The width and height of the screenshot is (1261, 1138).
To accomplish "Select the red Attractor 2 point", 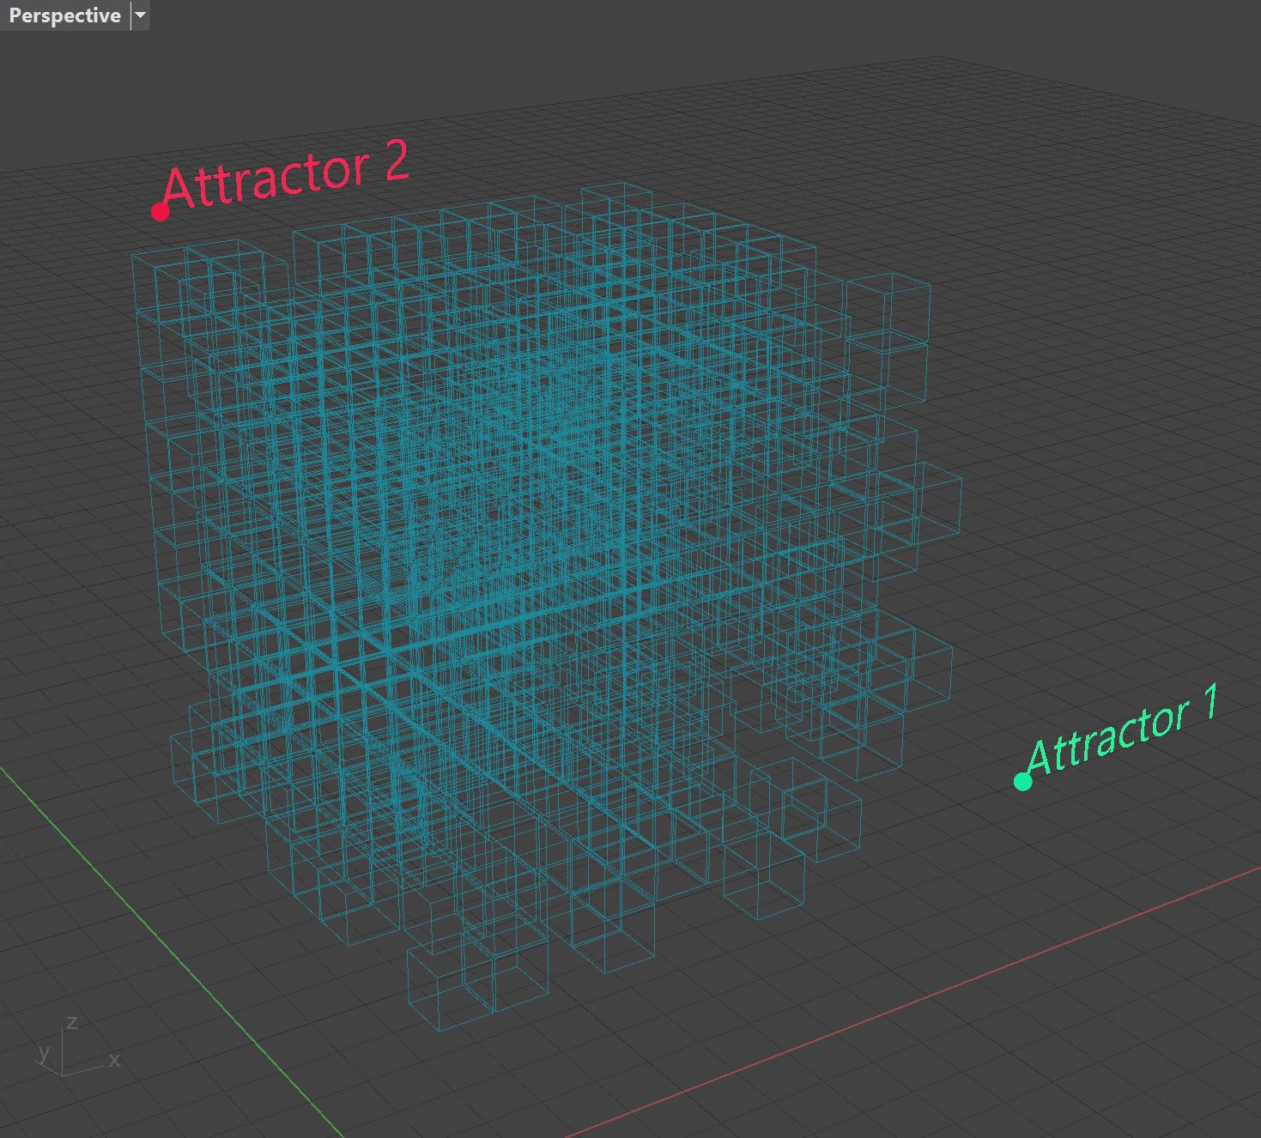I will click(160, 211).
